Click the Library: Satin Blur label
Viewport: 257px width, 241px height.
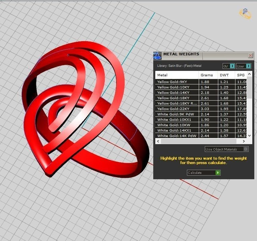[179, 66]
